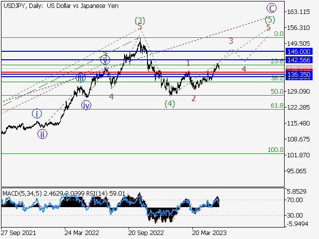This screenshot has width=319, height=239.
Task: Click the blue 136.350 price level tag
Action: tap(299, 74)
